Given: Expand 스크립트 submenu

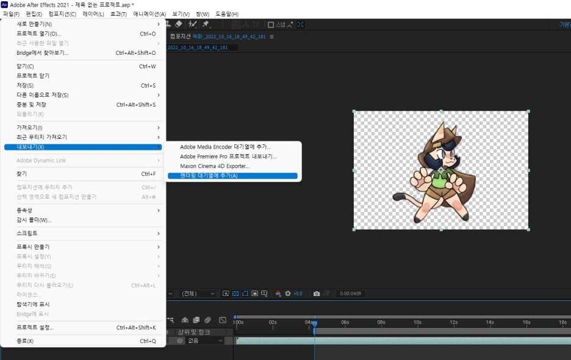Looking at the screenshot, I should 83,233.
